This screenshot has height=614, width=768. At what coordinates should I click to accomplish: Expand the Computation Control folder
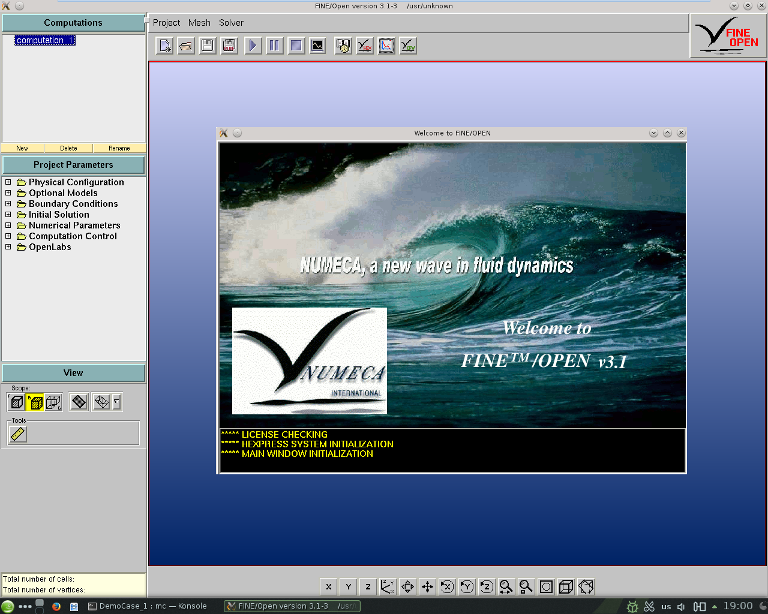tap(8, 236)
